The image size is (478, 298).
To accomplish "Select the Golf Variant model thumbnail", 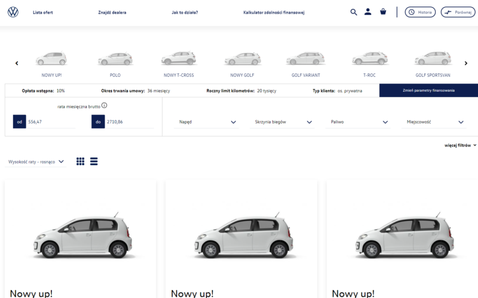I will pyautogui.click(x=306, y=64).
